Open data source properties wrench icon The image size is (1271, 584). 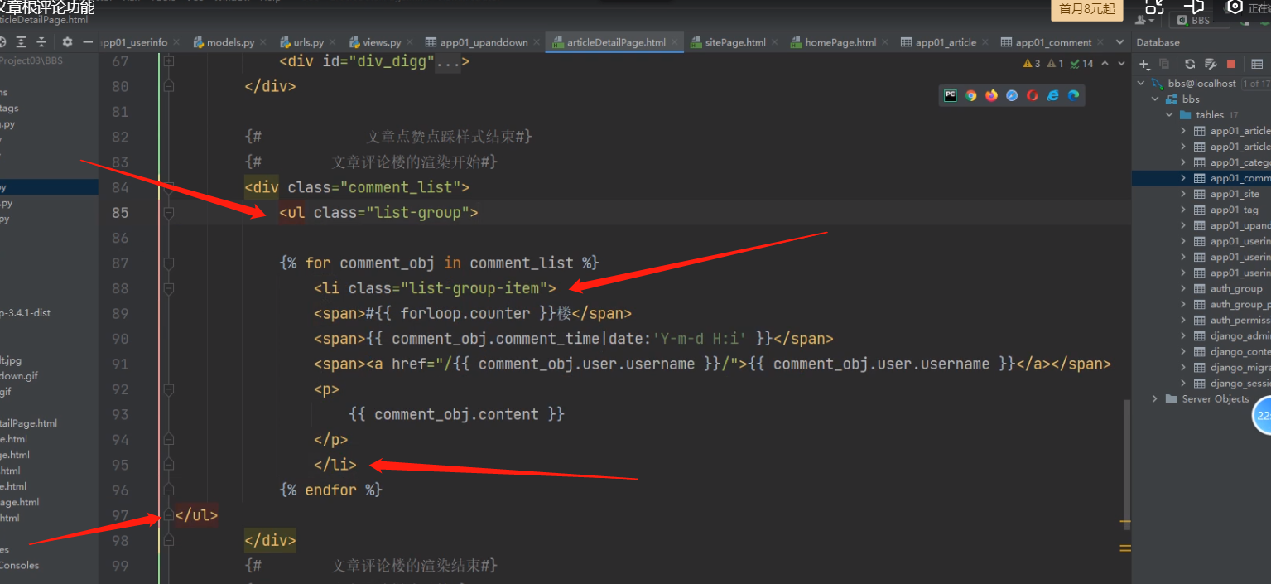pos(1210,64)
